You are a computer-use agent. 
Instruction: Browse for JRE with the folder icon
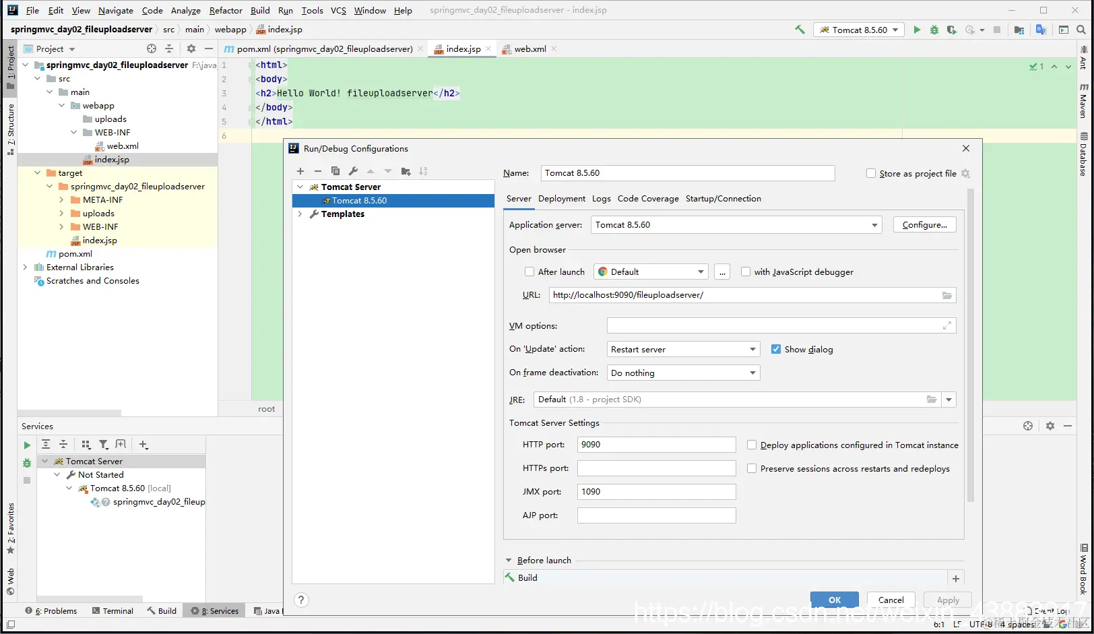[x=932, y=400]
